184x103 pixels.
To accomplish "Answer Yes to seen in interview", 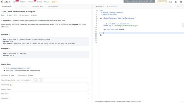I will pyautogui.click(x=36, y=80).
